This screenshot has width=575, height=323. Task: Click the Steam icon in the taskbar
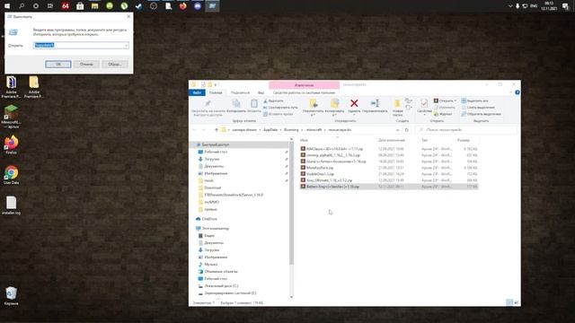click(138, 6)
